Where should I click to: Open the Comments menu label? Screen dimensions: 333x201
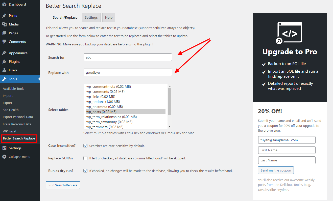coord(17,42)
